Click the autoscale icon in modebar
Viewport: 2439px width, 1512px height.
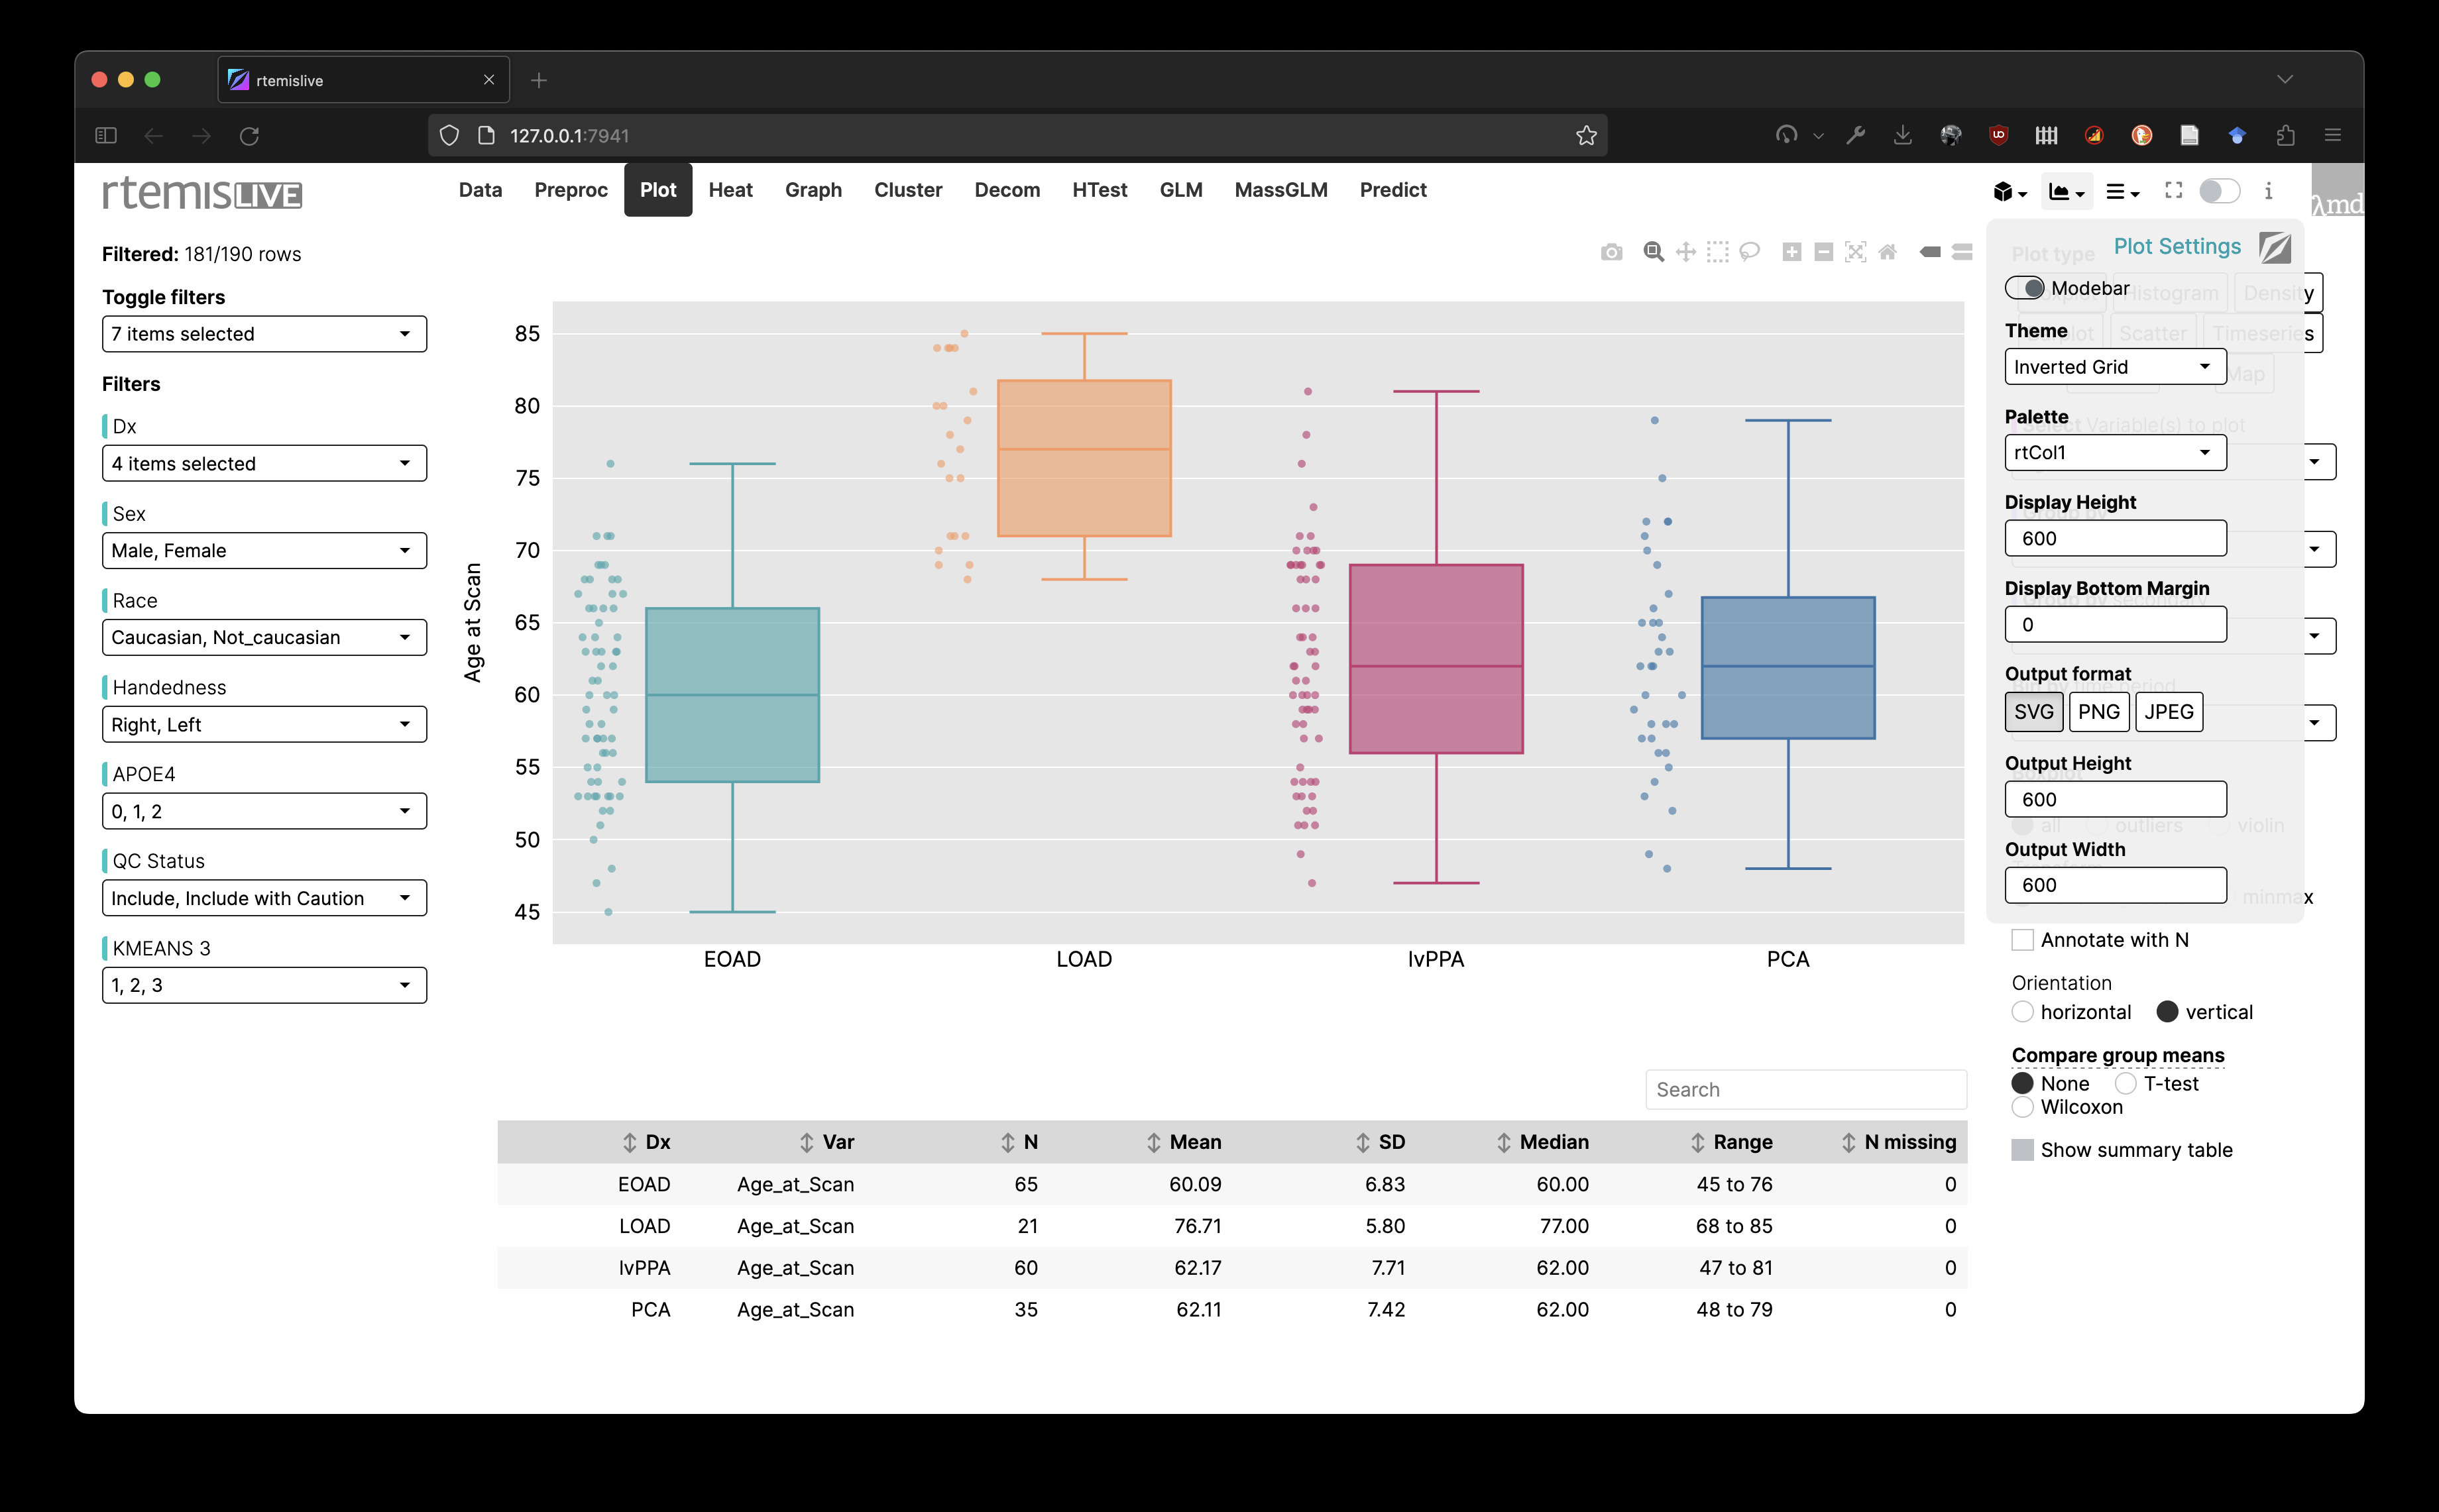(x=1855, y=252)
